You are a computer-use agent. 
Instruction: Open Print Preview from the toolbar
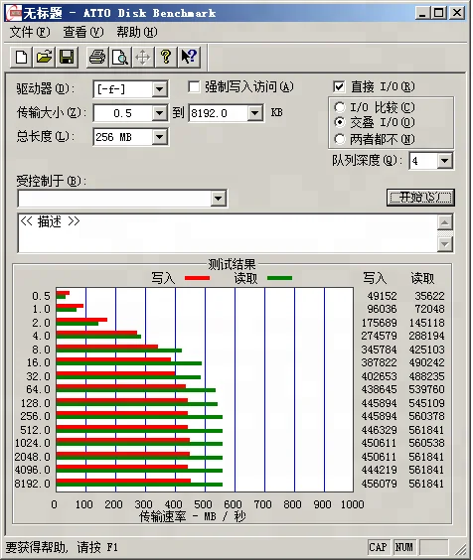coord(120,57)
